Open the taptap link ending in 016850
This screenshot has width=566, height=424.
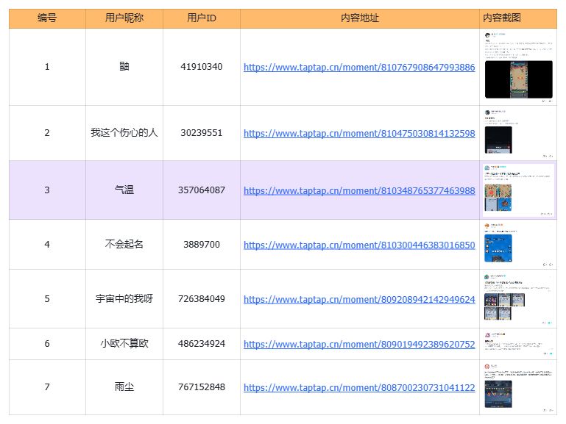tap(359, 245)
